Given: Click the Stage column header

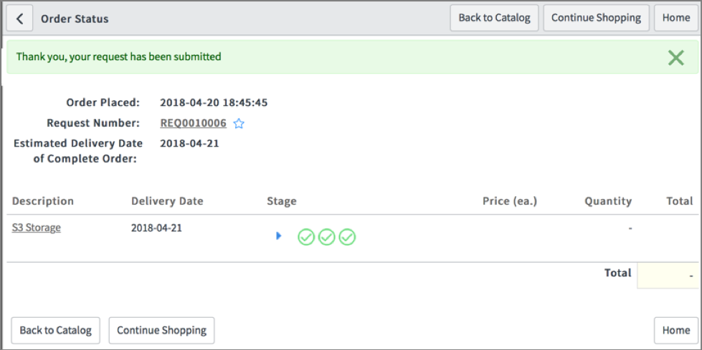Looking at the screenshot, I should [282, 201].
